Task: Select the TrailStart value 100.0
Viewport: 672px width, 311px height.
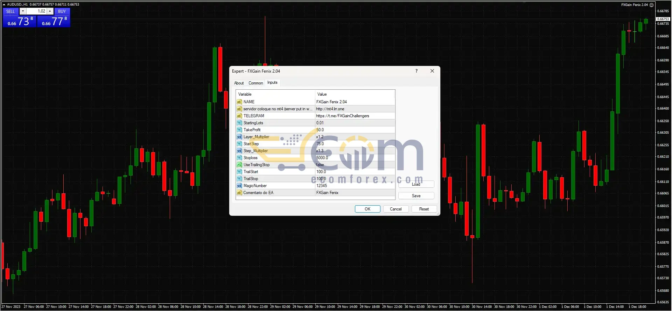Action: [321, 172]
